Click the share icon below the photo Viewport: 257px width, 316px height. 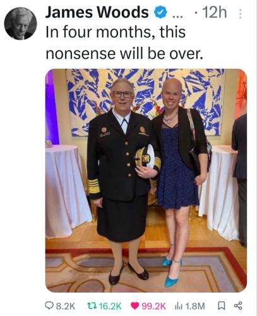238,306
